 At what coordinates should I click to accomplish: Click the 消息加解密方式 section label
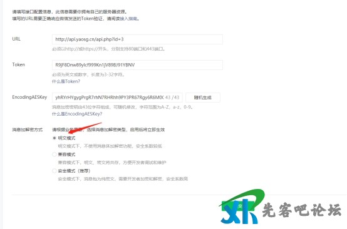(x=28, y=130)
